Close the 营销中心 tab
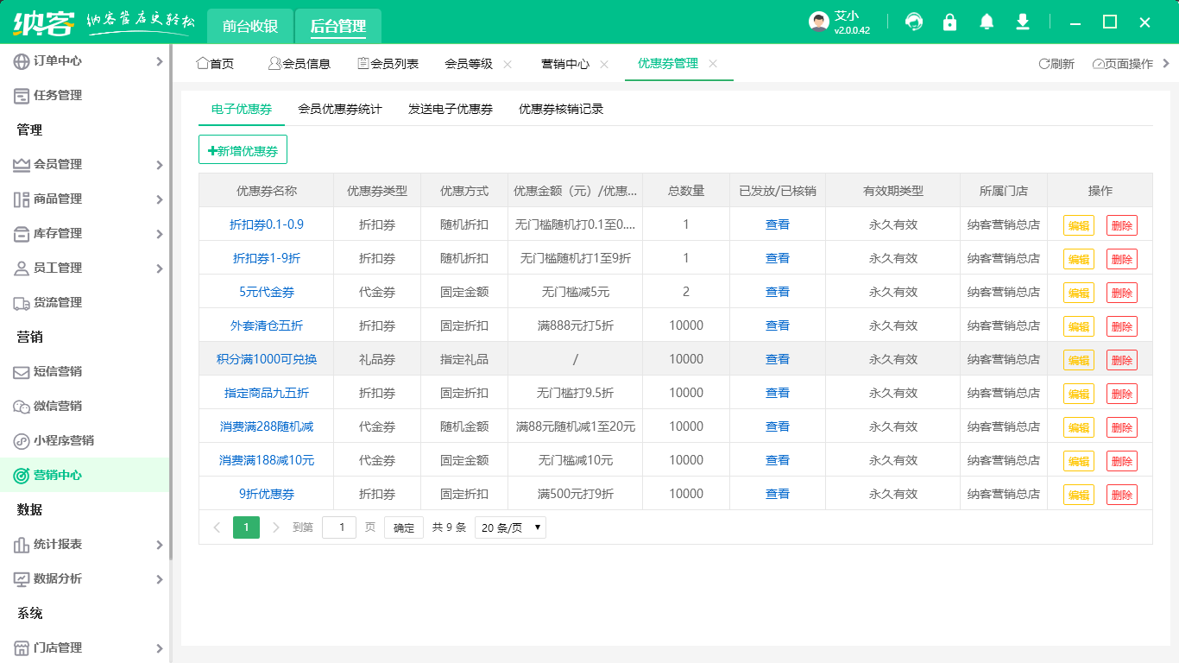This screenshot has height=663, width=1179. pyautogui.click(x=604, y=64)
